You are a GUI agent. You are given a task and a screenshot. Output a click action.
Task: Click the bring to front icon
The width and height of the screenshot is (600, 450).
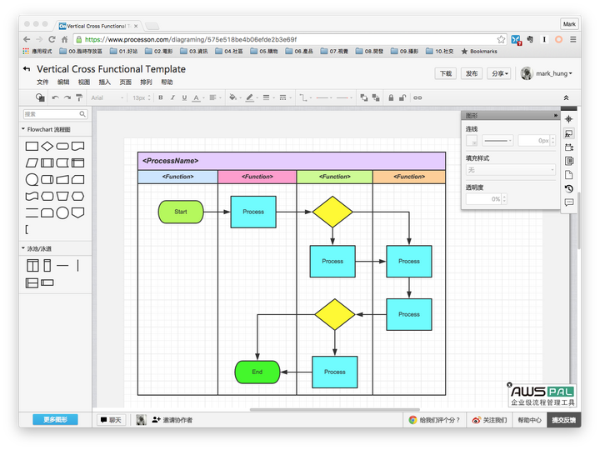point(364,98)
